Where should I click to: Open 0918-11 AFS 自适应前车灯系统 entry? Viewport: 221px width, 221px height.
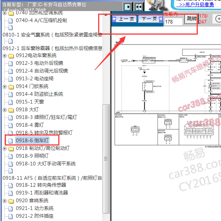tap(52, 178)
